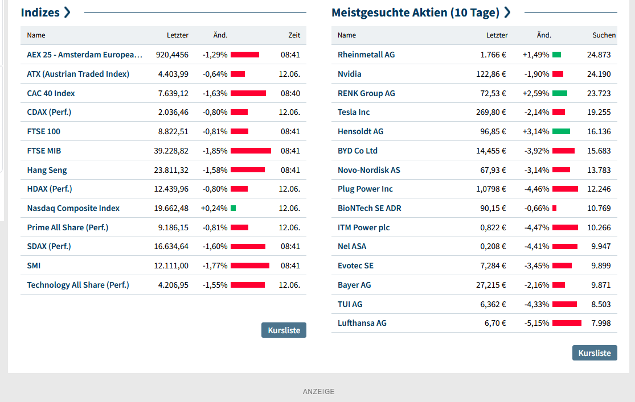Open RENK Group AG stock
The height and width of the screenshot is (402, 635).
coord(366,93)
